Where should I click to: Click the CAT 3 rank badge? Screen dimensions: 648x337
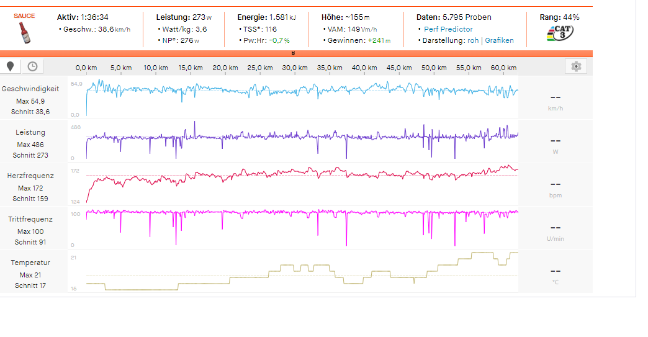560,33
